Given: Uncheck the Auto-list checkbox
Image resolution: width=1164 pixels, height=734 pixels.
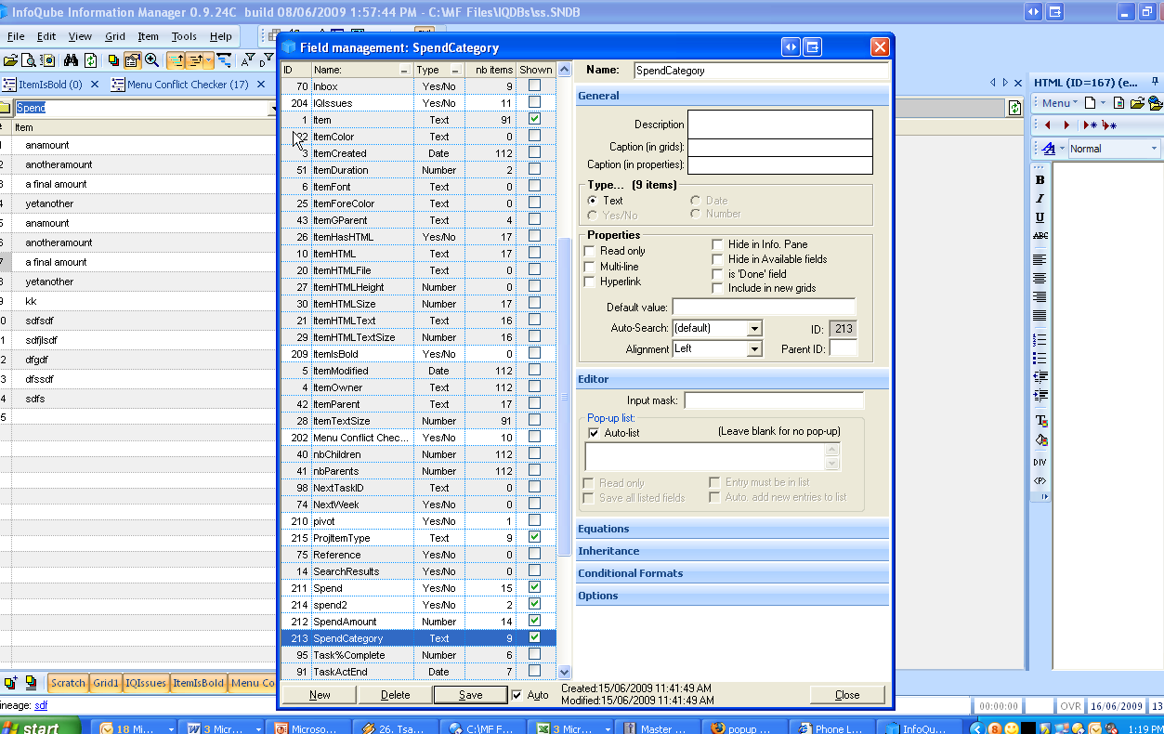Looking at the screenshot, I should [x=594, y=433].
